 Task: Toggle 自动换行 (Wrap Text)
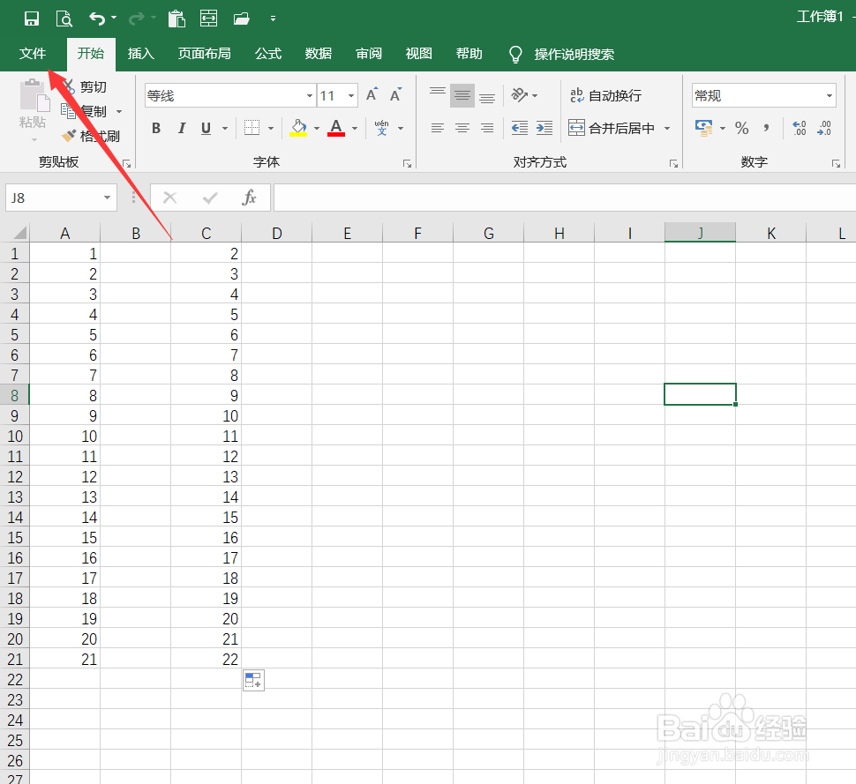click(606, 95)
